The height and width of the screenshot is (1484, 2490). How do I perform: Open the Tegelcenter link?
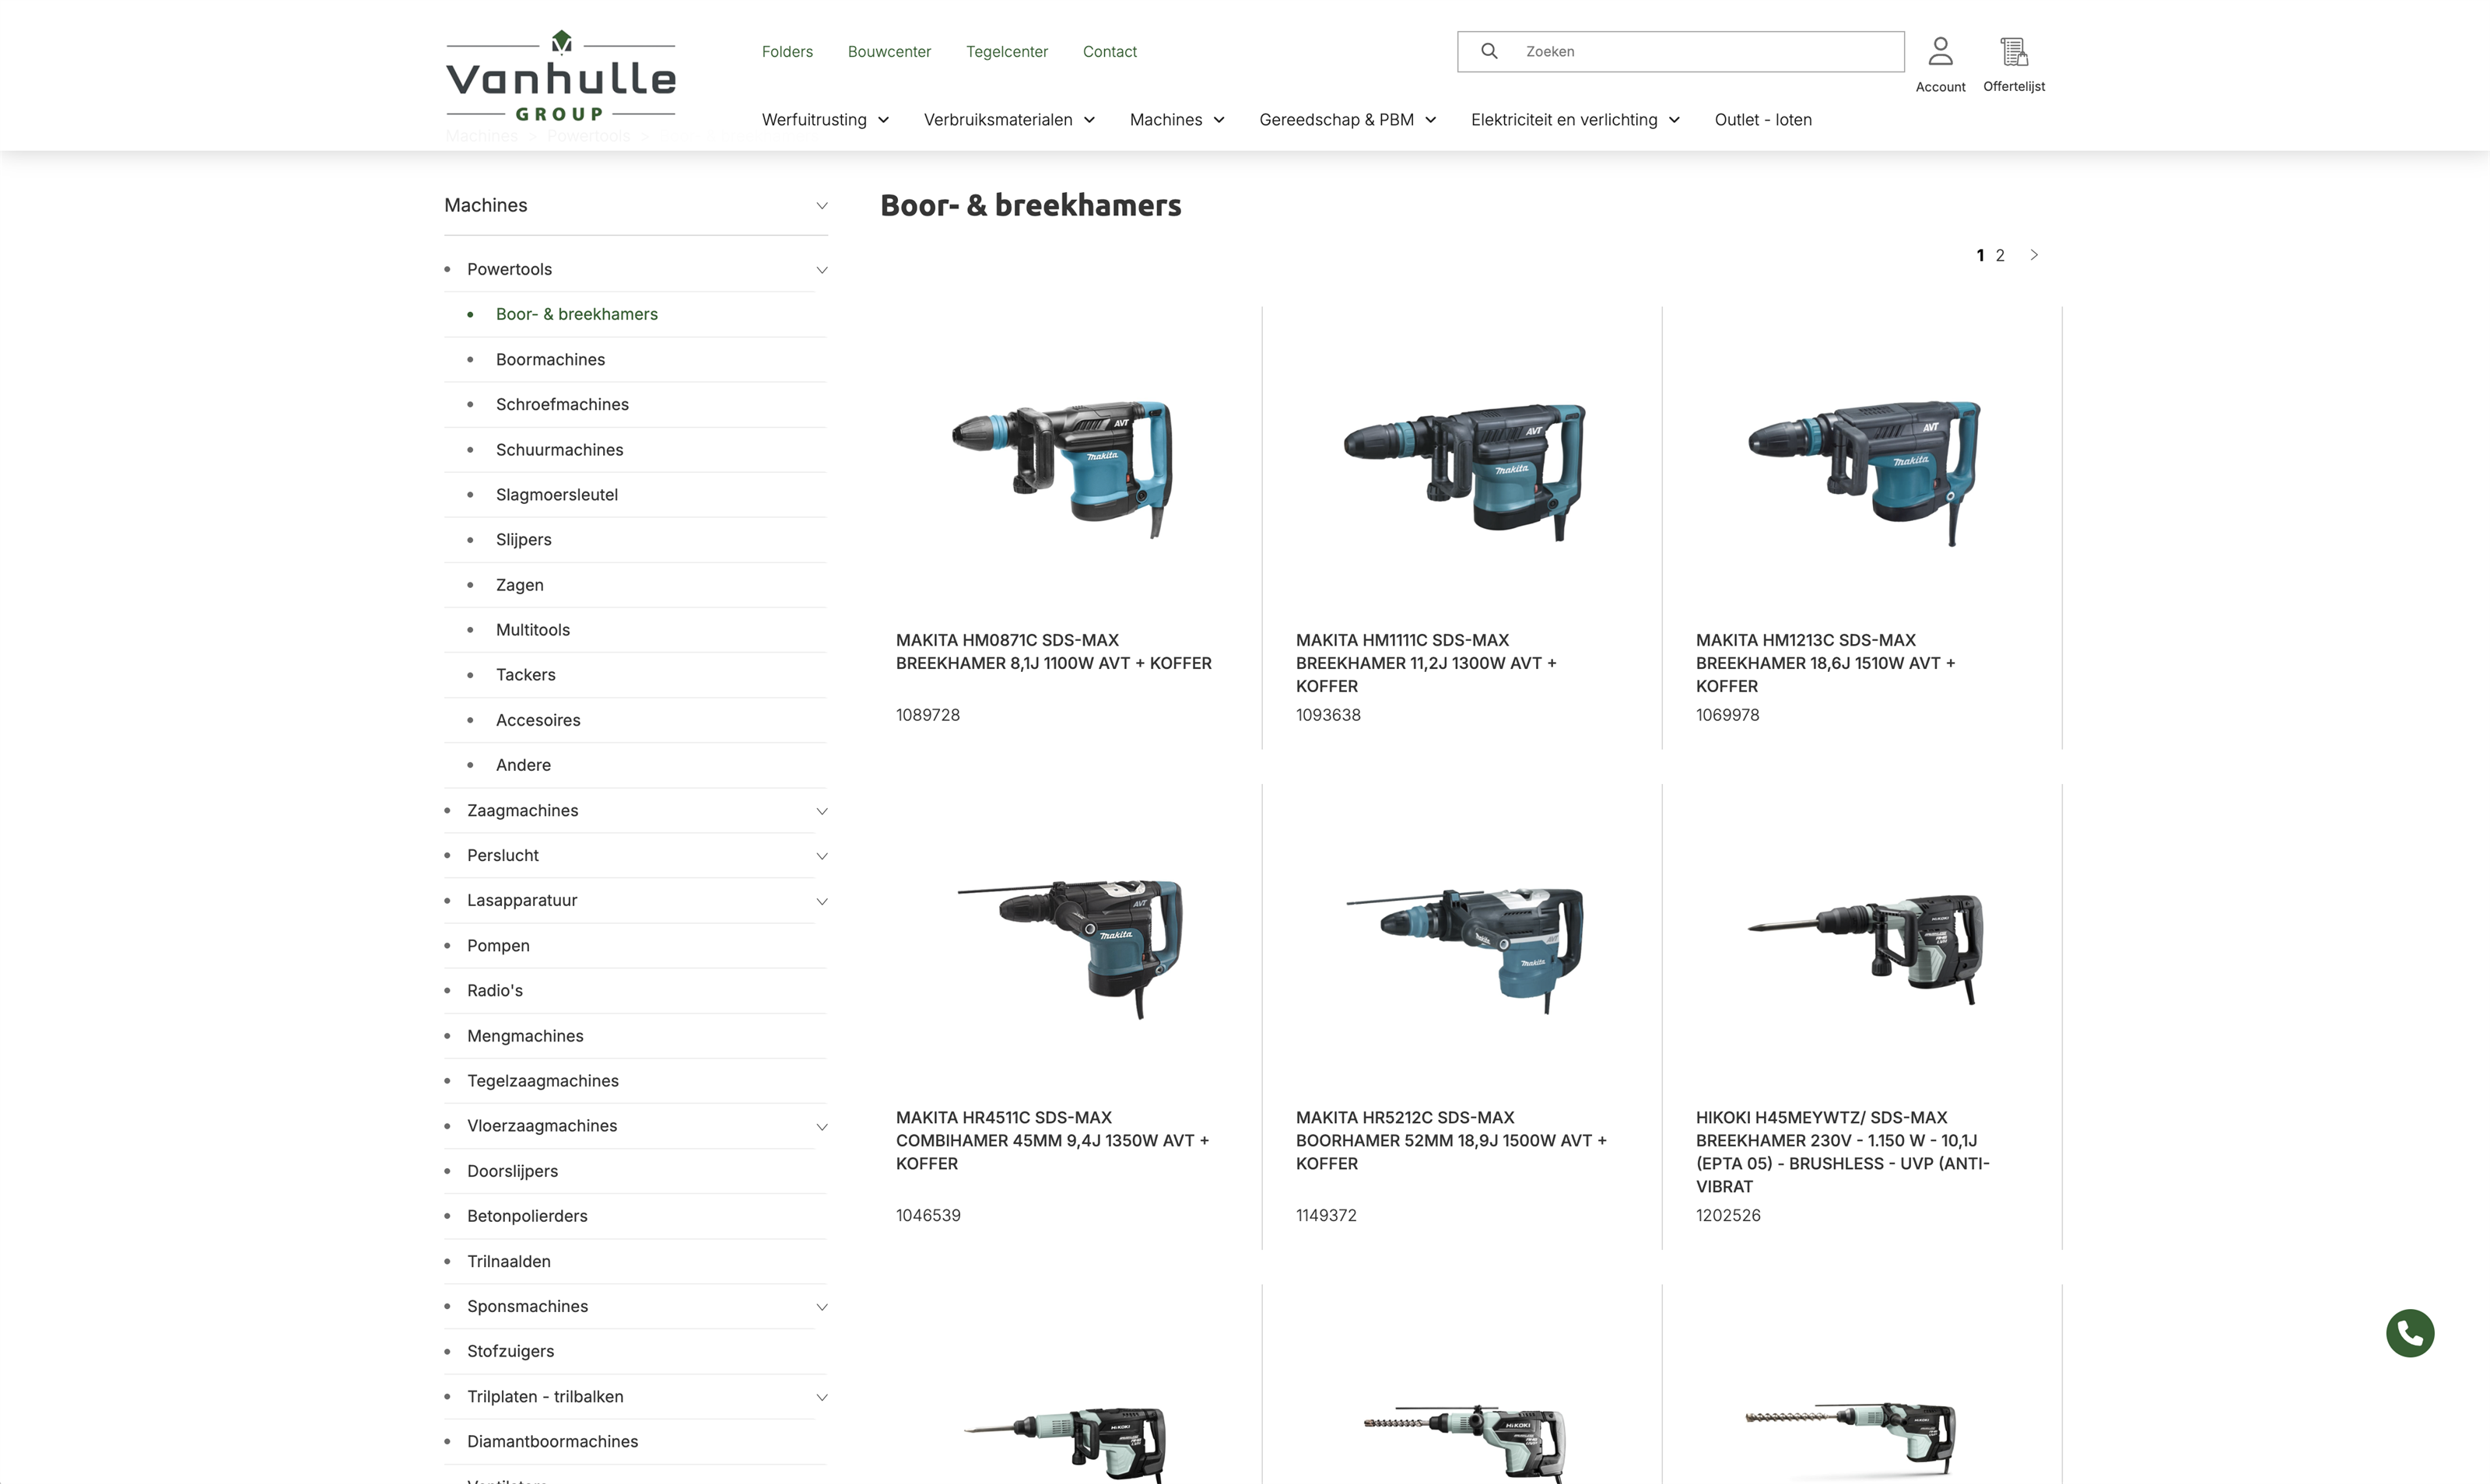(x=1006, y=52)
